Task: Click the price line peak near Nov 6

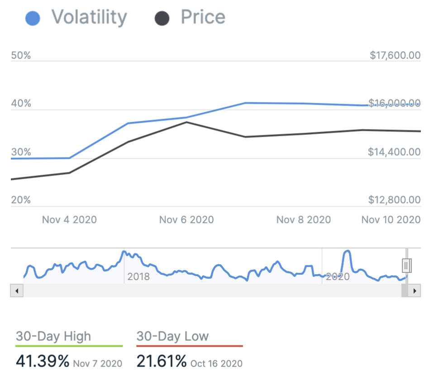Action: 186,122
